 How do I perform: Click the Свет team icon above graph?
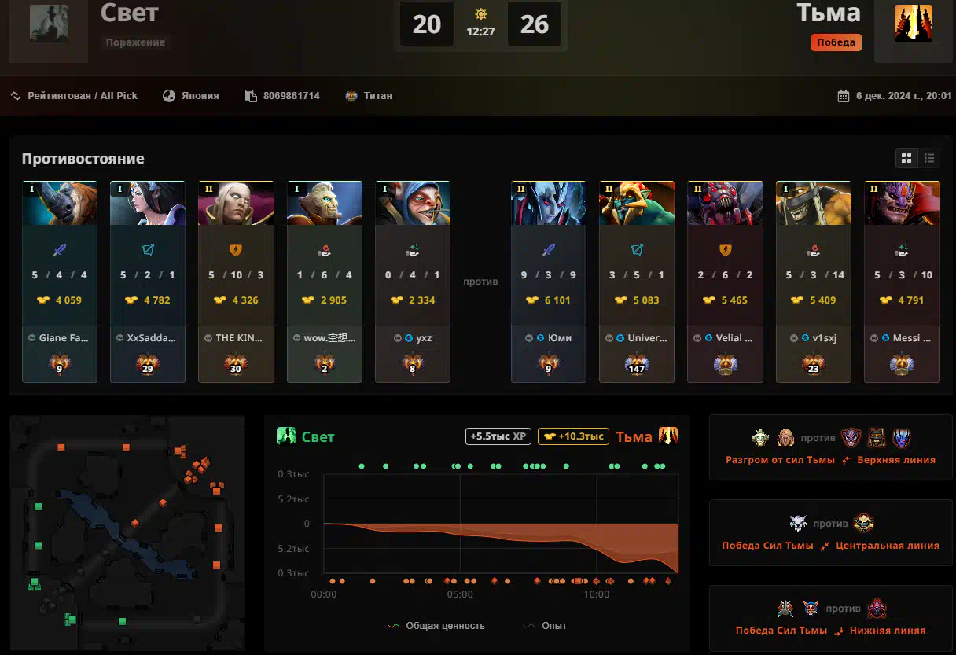click(286, 436)
